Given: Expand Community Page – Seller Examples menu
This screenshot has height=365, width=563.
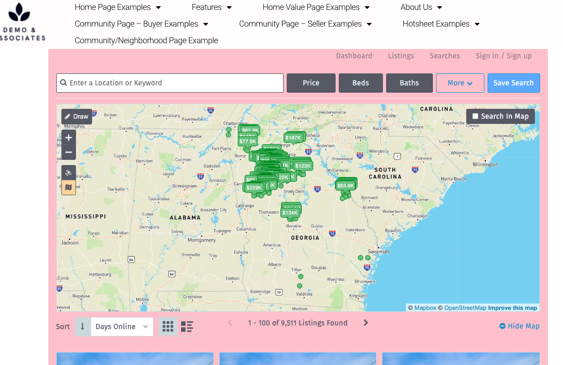Looking at the screenshot, I should (x=305, y=24).
